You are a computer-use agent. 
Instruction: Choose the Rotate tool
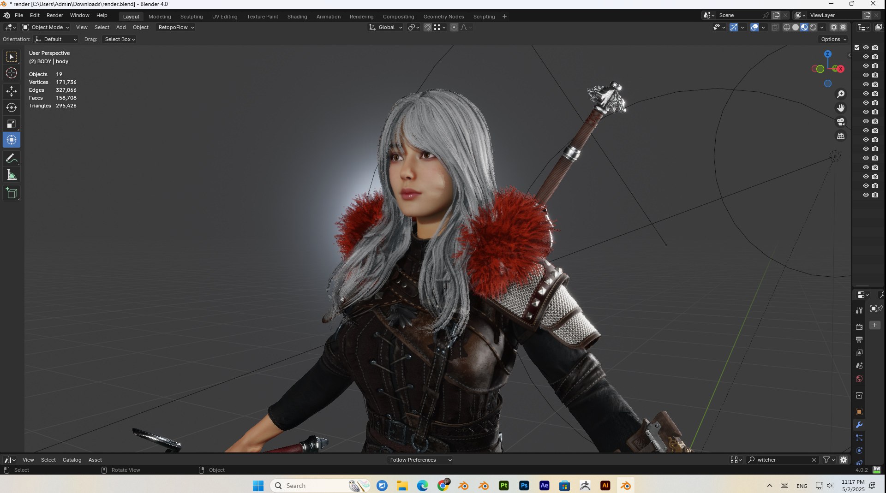tap(12, 107)
